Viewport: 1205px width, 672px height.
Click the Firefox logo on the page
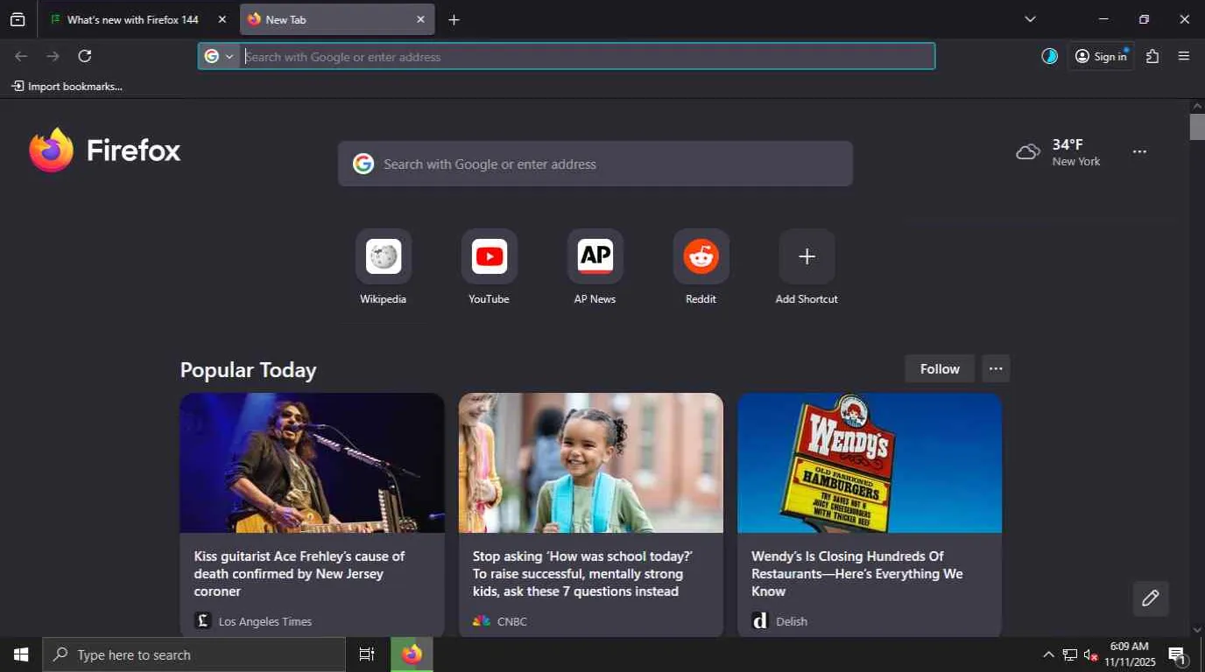105,150
